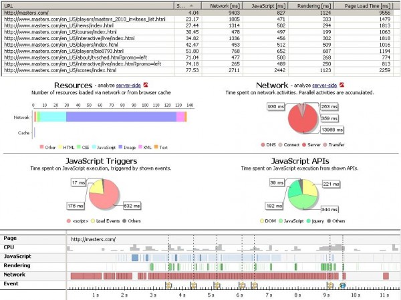The height and width of the screenshot is (300, 401).
Task: Click the Image legend swatch in Resources
Action: pos(120,147)
